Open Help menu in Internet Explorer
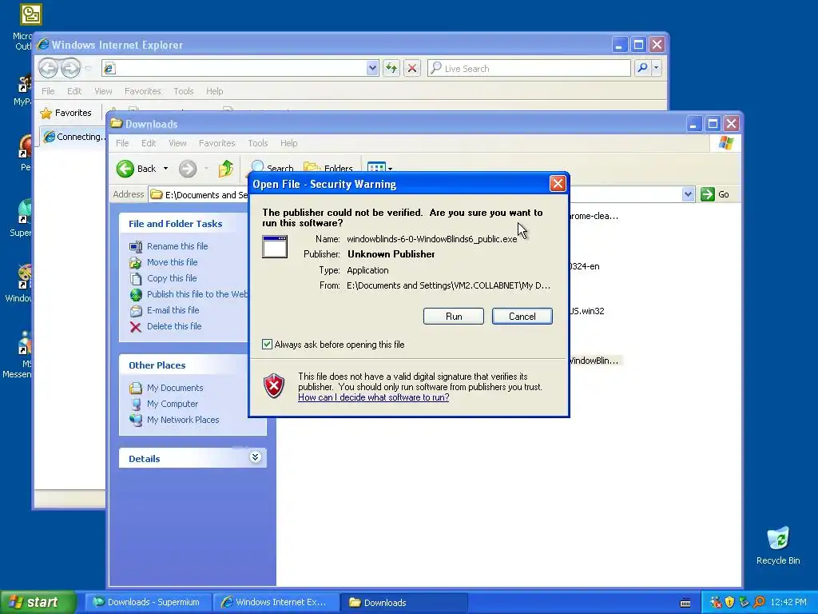The image size is (818, 614). 214,91
